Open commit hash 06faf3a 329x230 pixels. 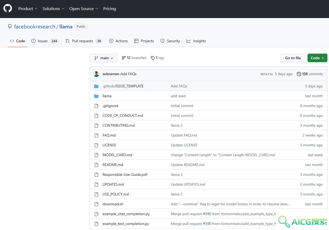point(266,74)
